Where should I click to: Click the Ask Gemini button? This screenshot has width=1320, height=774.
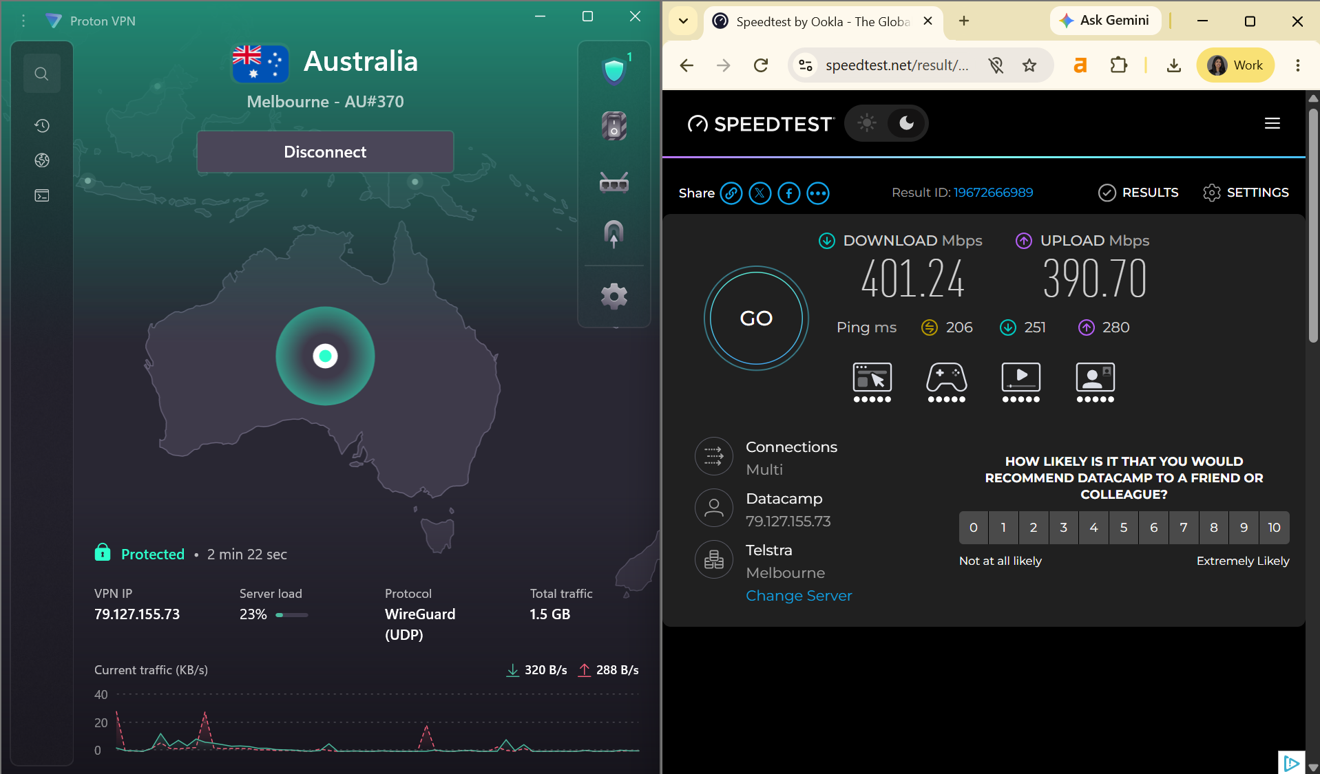coord(1104,21)
